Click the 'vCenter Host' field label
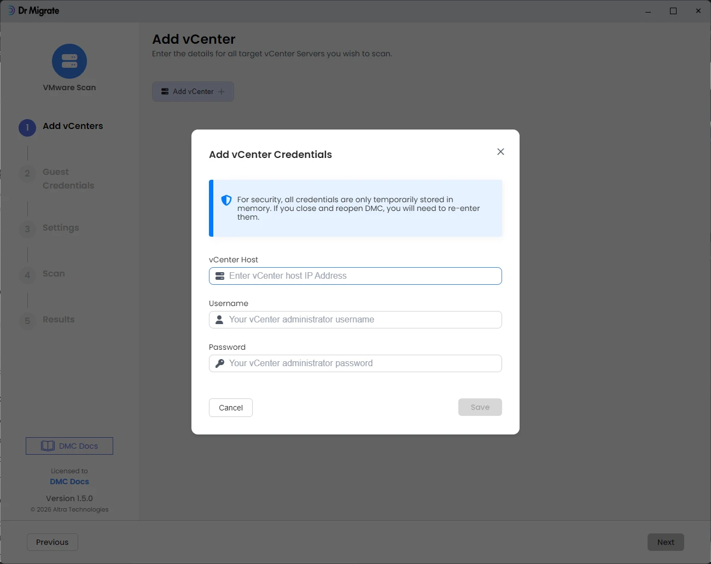Screen dimensions: 711x564 click(x=234, y=260)
